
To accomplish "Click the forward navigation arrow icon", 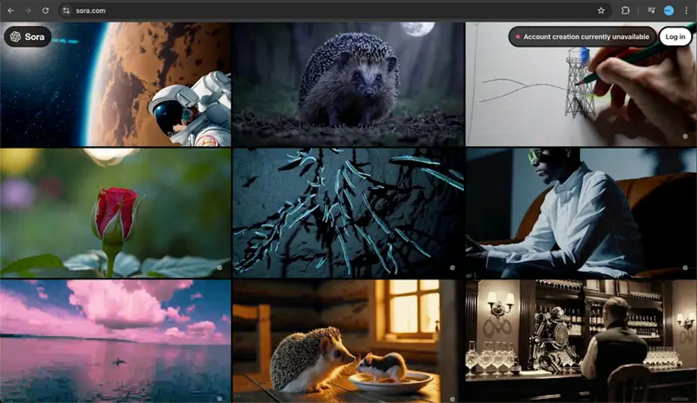I will click(28, 11).
